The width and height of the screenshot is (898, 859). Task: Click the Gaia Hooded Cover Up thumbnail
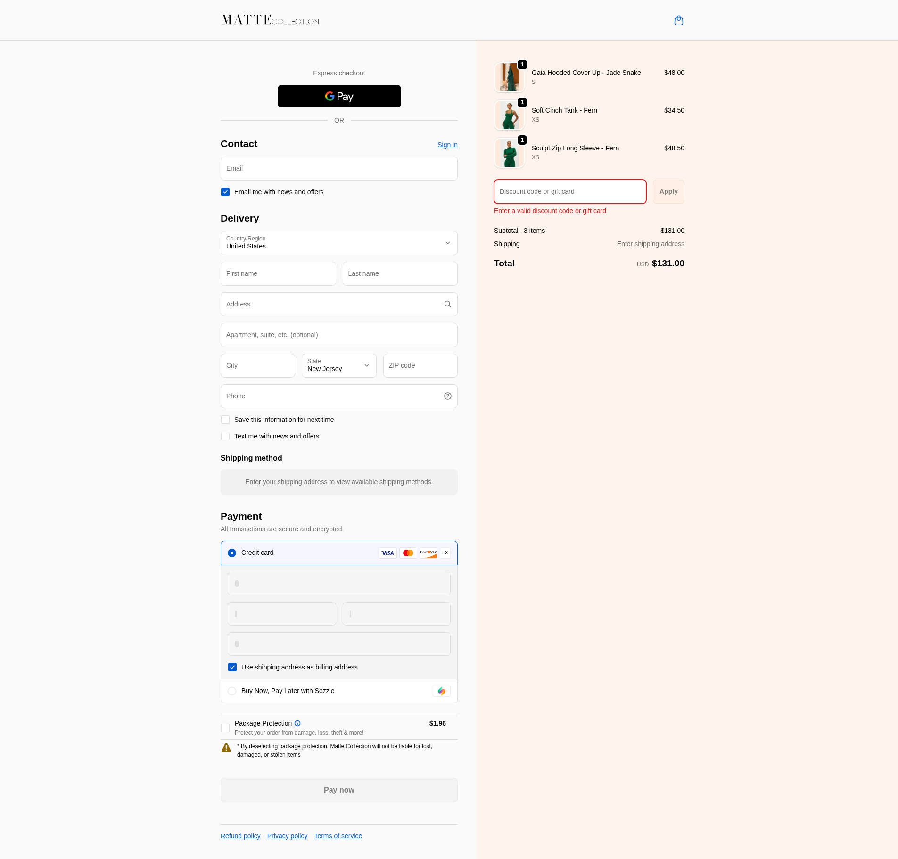point(509,77)
